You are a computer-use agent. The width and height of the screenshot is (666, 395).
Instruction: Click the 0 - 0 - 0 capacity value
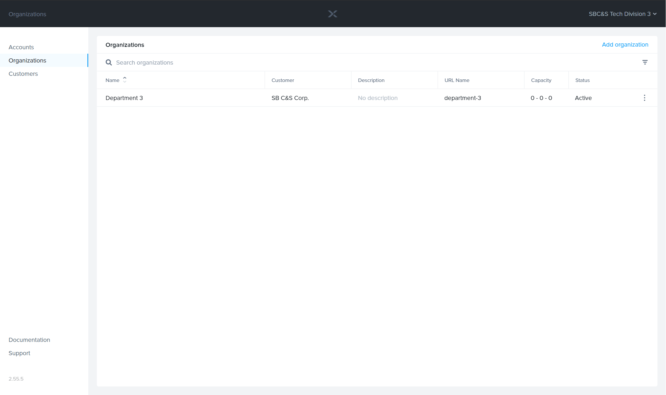pyautogui.click(x=541, y=98)
